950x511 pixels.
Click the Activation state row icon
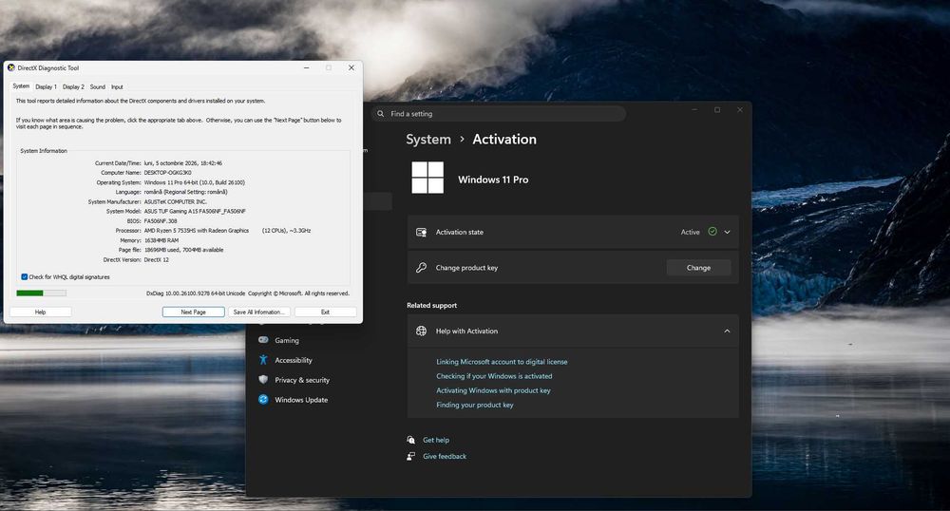421,232
